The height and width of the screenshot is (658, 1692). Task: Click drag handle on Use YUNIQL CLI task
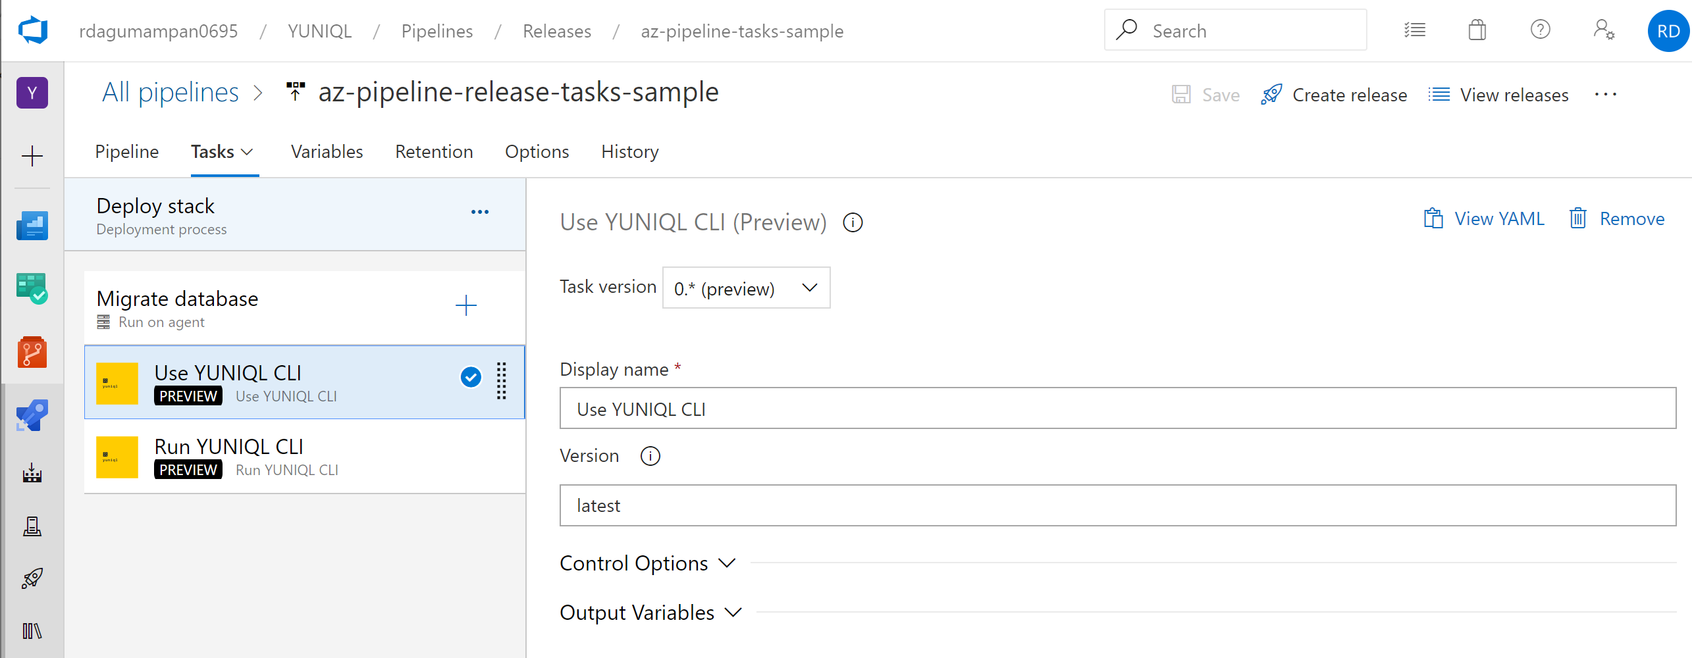tap(502, 381)
